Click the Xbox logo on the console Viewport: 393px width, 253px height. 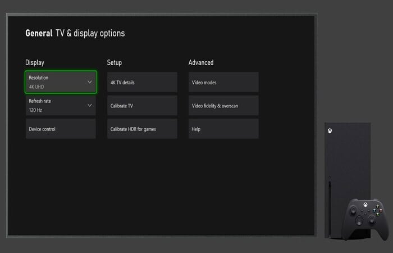click(x=330, y=131)
